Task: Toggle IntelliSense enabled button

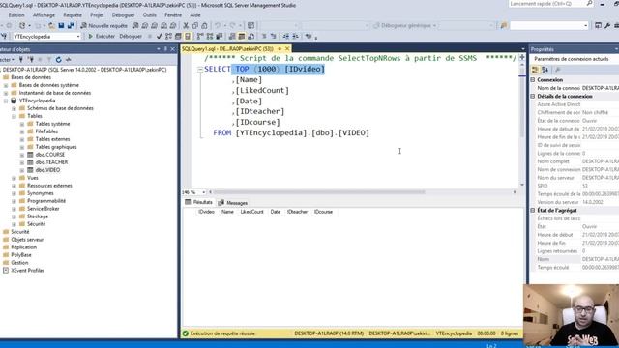Action: pos(188,37)
